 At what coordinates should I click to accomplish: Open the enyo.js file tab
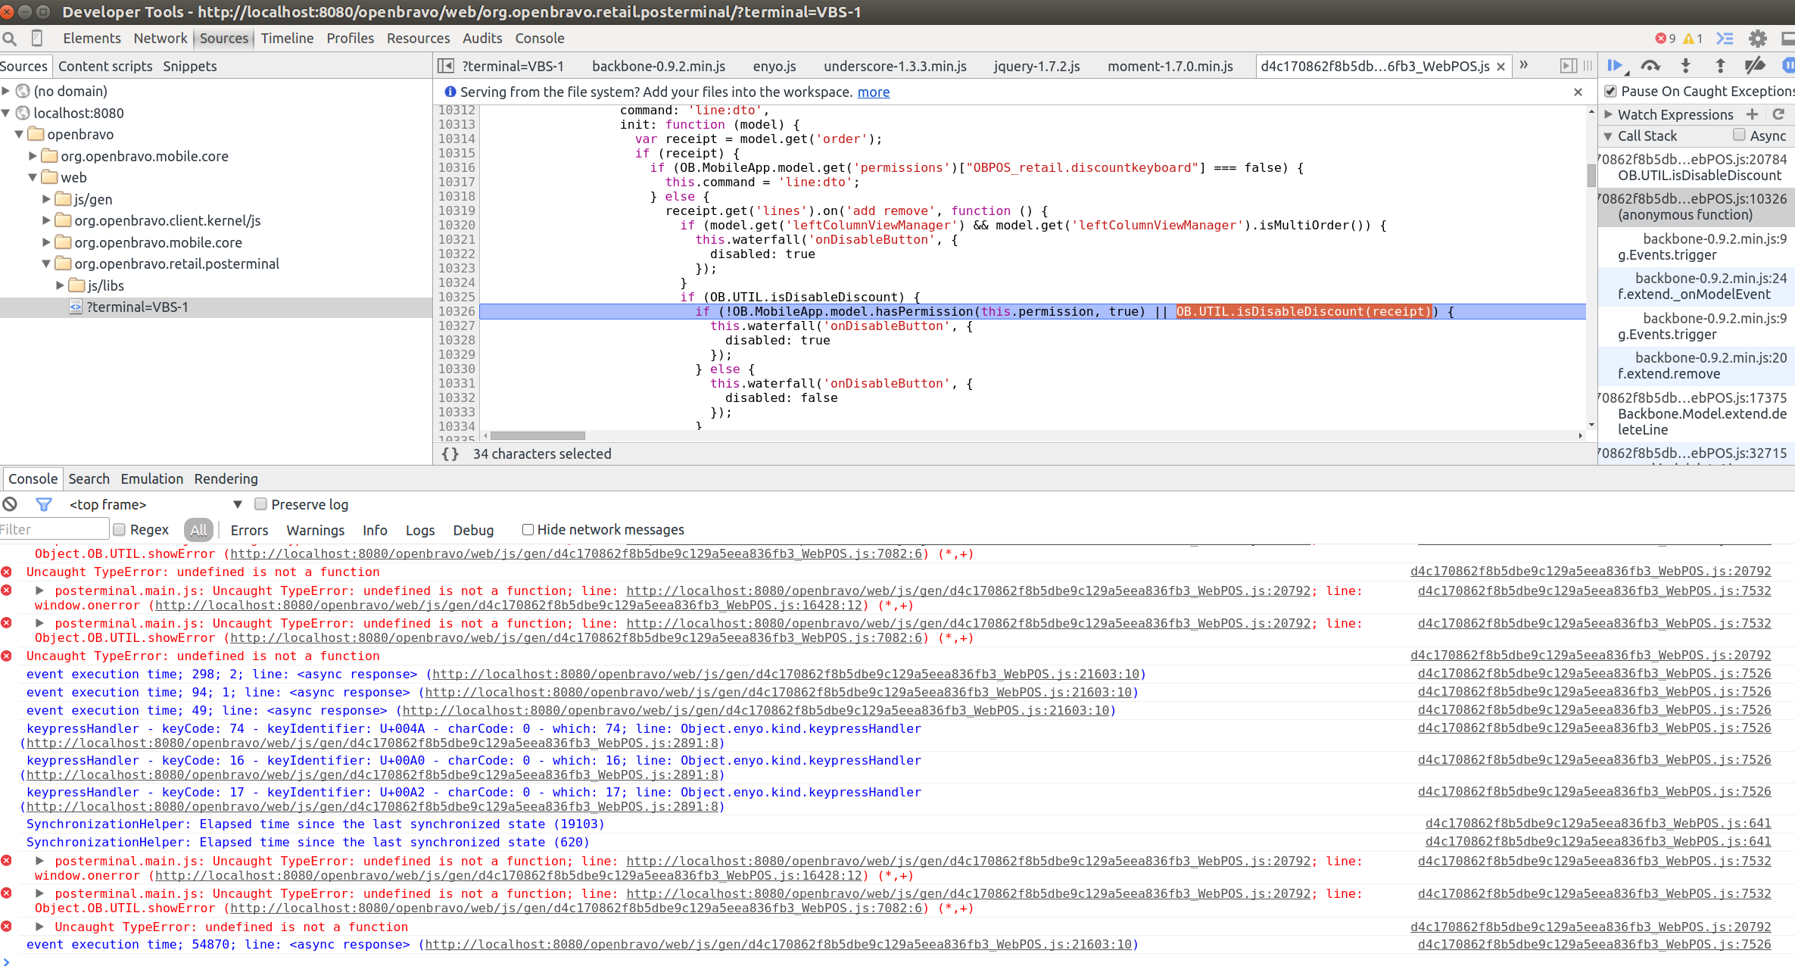[x=774, y=66]
